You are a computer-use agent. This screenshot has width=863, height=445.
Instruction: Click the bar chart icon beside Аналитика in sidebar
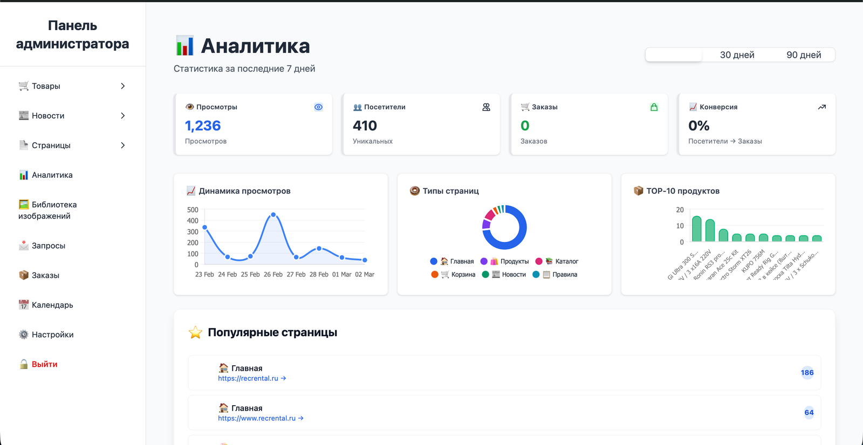click(x=24, y=175)
